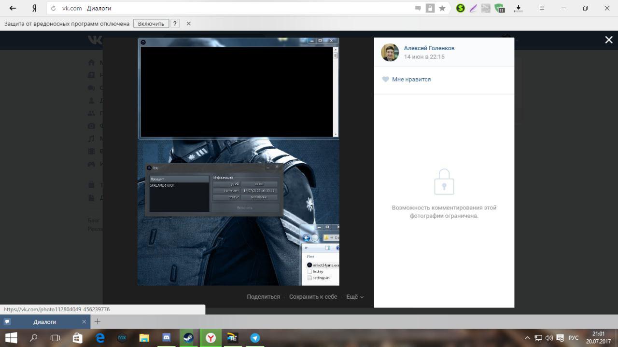Dismiss the malware protection notice bar
Screen dimensions: 618x347
188,24
